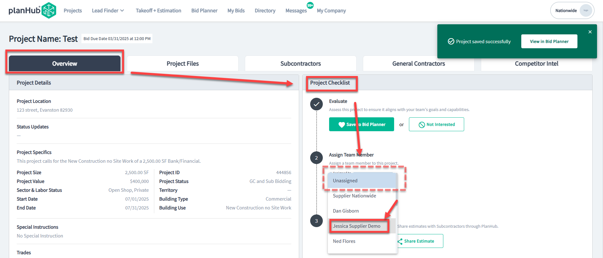Viewport: 603px width, 258px height.
Task: Click the Bid Due Date label
Action: 117,38
